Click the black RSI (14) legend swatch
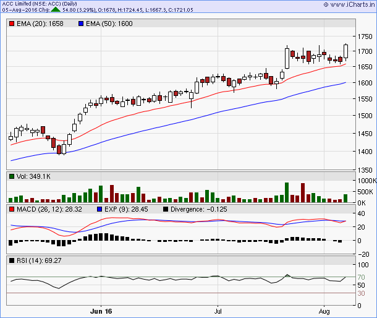This screenshot has width=377, height=318. [x=12, y=260]
